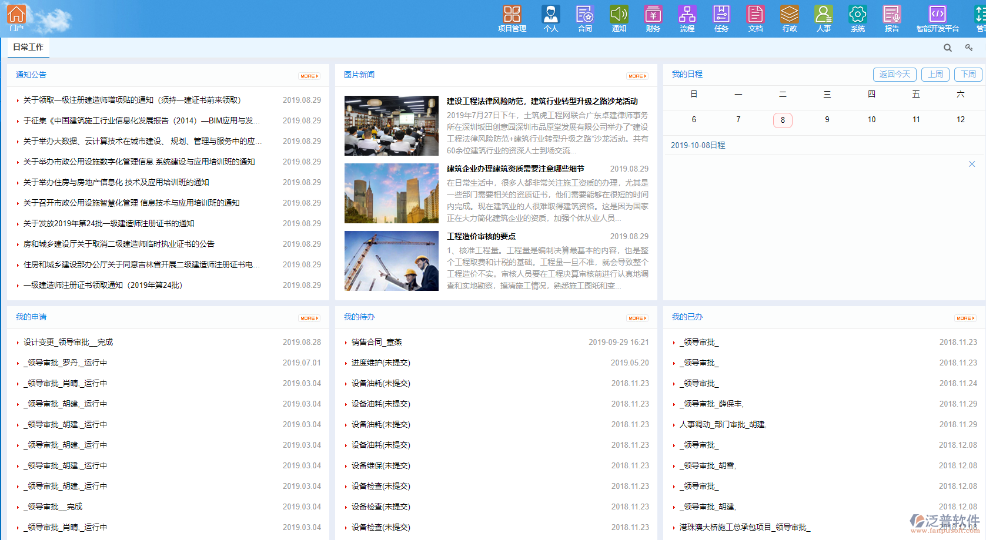Close the 2019-10-08 schedule entry

(x=972, y=164)
